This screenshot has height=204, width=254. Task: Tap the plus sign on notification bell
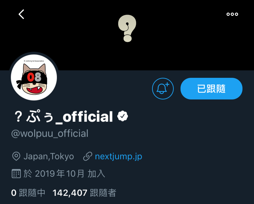(x=167, y=84)
